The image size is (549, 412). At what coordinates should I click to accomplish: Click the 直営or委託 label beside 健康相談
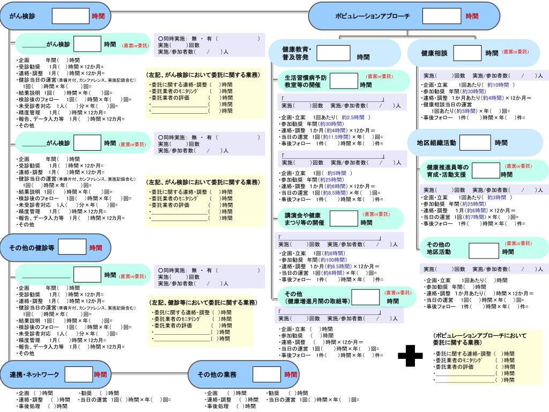point(515,51)
